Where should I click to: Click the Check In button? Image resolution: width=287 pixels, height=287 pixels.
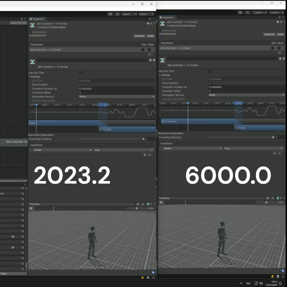139,36
